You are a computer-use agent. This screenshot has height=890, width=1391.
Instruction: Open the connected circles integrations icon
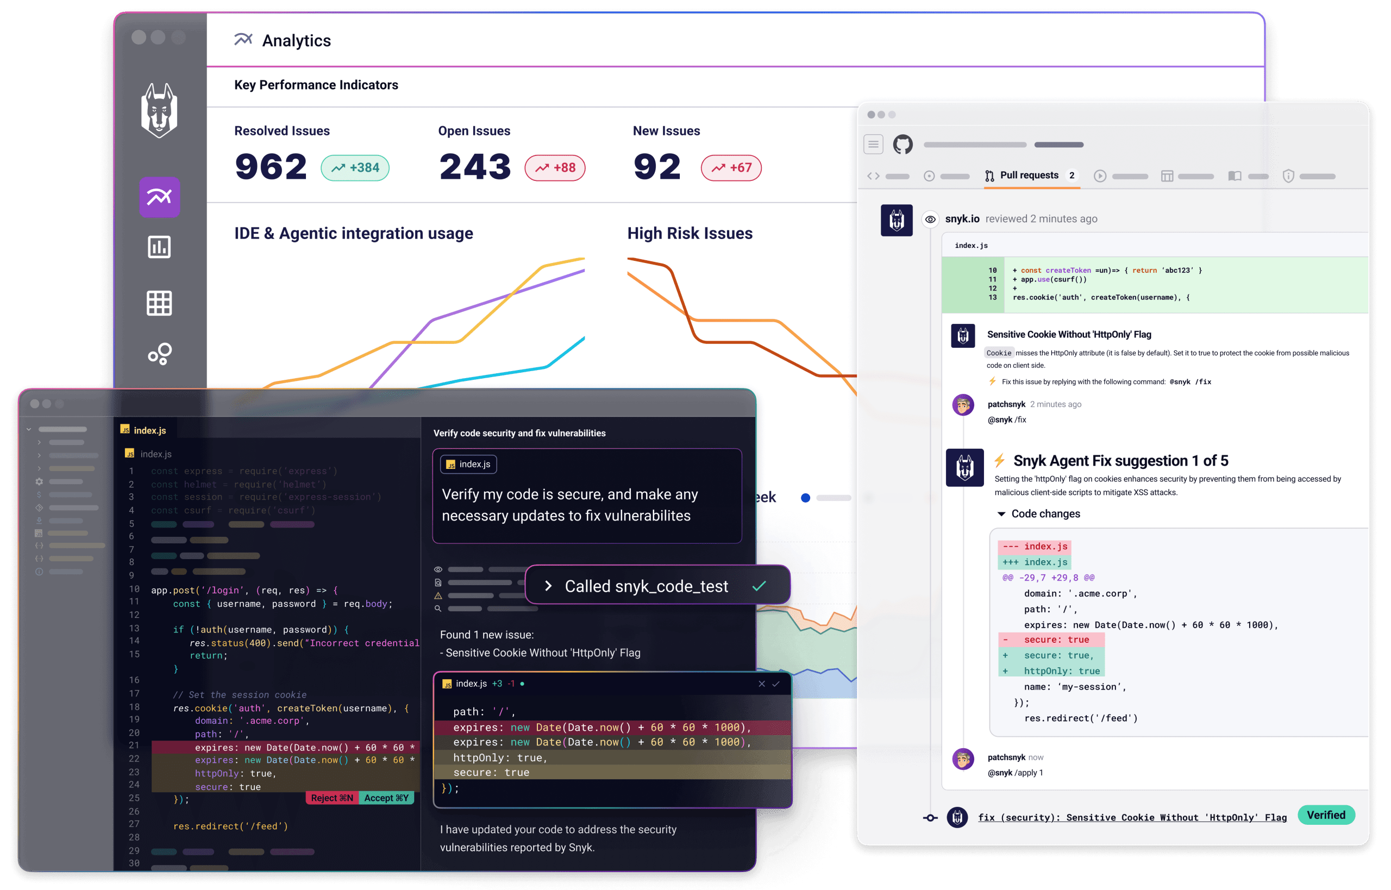tap(160, 353)
